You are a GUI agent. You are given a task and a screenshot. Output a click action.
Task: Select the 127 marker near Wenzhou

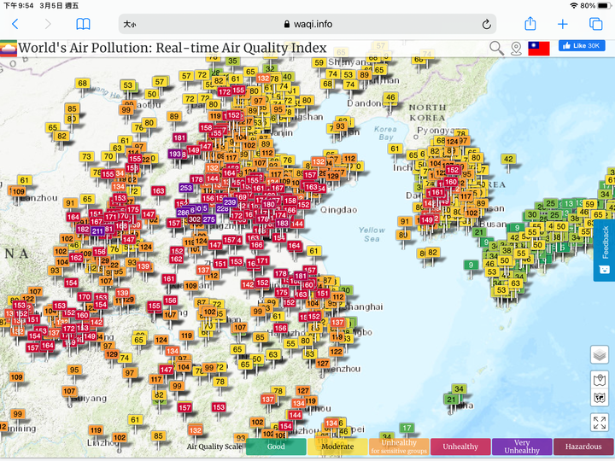[323, 364]
